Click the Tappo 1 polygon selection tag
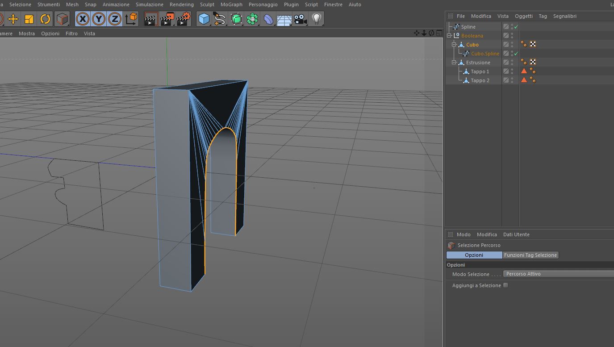This screenshot has height=347, width=614. tap(524, 71)
